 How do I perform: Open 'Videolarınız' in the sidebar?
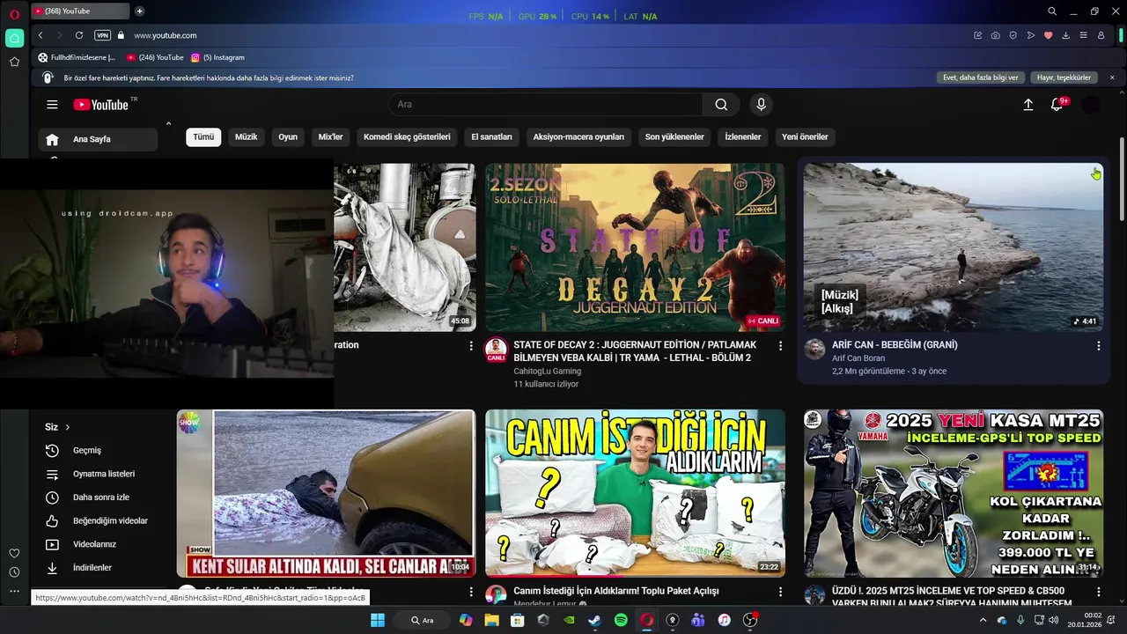coord(98,544)
